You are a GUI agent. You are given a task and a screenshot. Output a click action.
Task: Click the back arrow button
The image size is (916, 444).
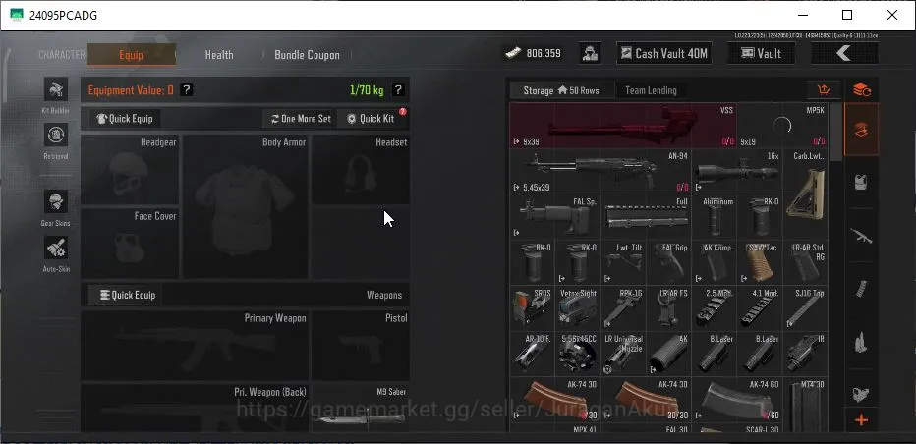click(x=844, y=54)
